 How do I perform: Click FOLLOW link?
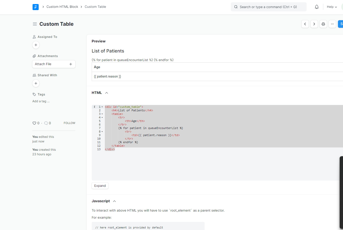click(69, 123)
